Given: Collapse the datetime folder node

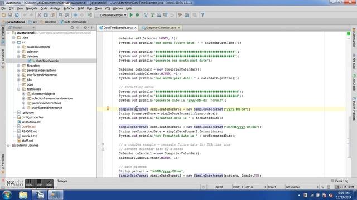Looking at the screenshot, I should coord(18,56).
